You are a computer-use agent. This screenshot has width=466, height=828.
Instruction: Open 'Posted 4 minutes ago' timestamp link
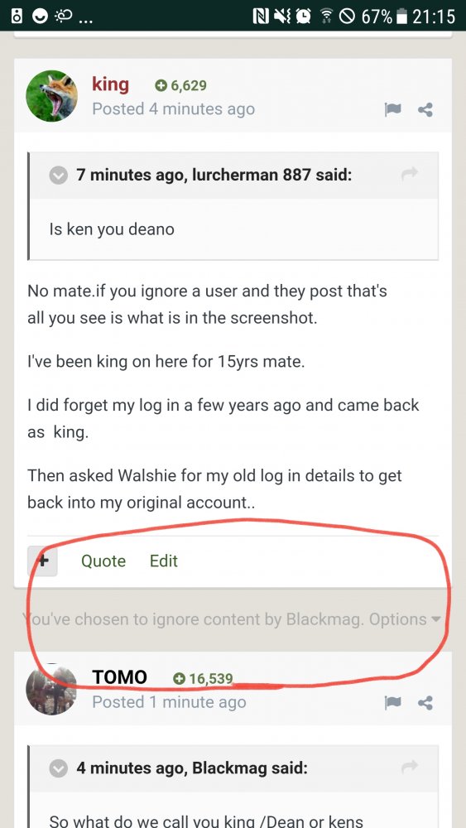pos(173,109)
